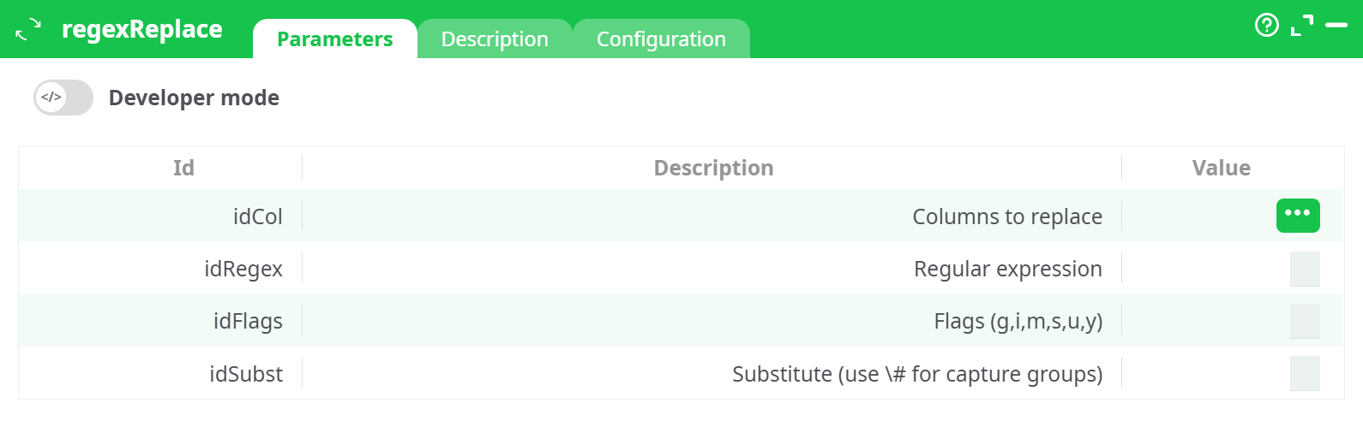Click the Value column header

1221,168
